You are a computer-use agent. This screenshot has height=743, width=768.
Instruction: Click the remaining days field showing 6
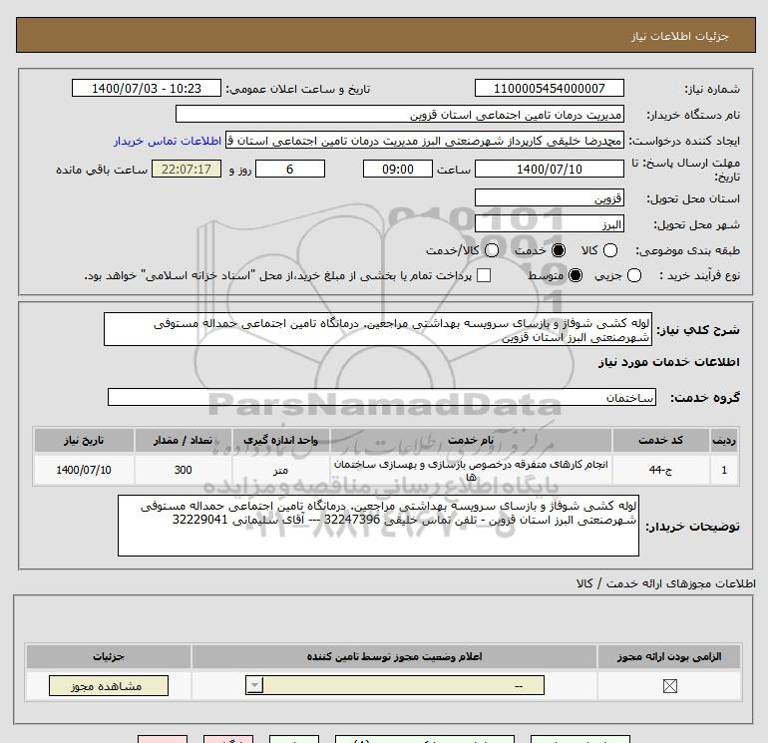(x=290, y=169)
